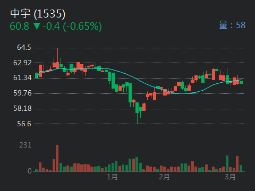Screen dimensions: 255x191
Task: Click the 231 volume axis label
Action: pos(25,145)
